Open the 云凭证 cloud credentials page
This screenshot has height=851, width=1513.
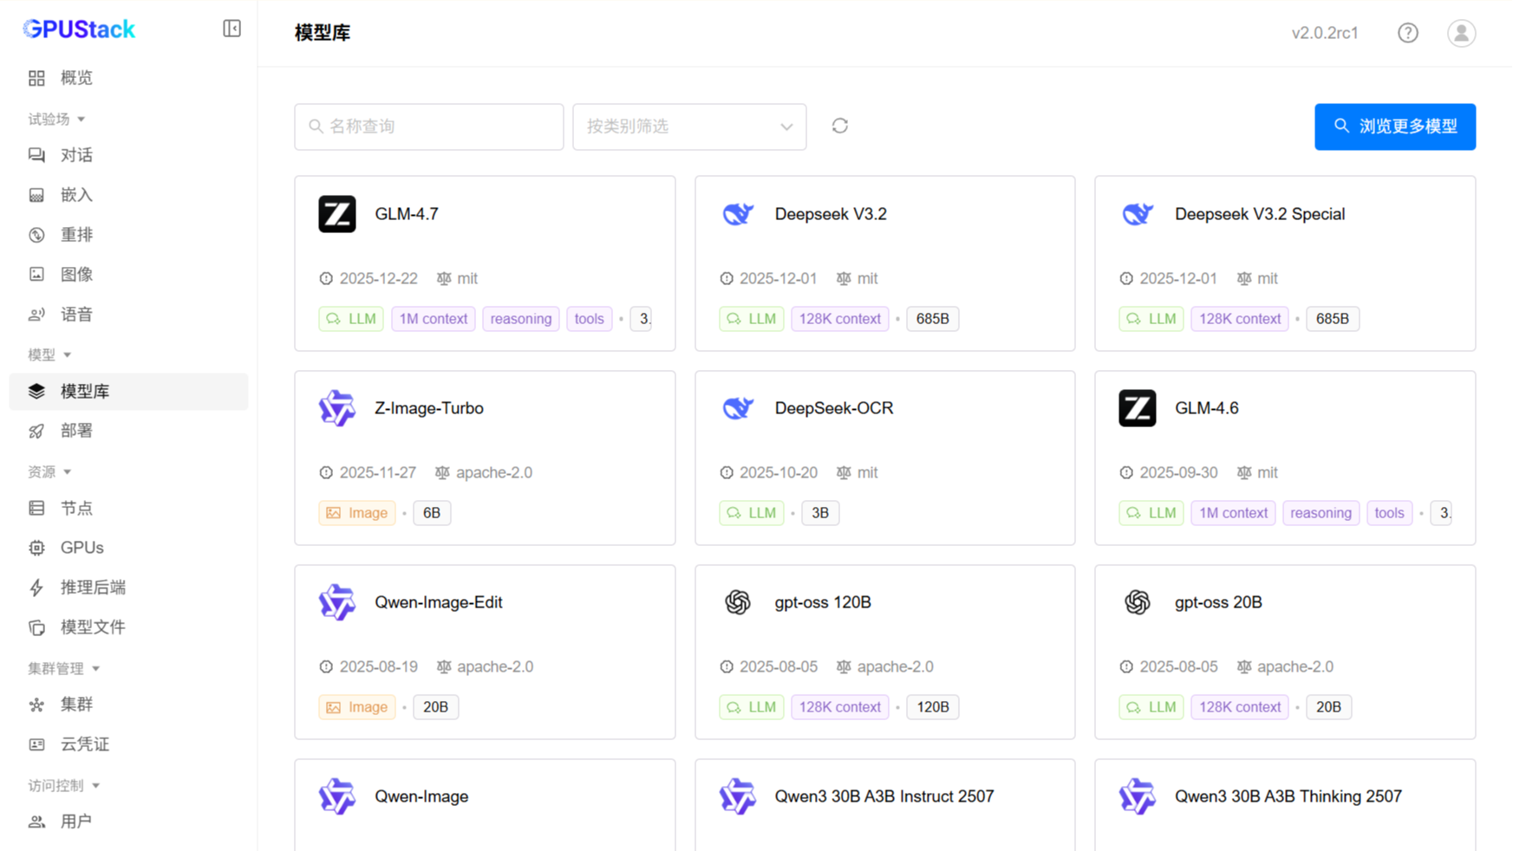128,744
